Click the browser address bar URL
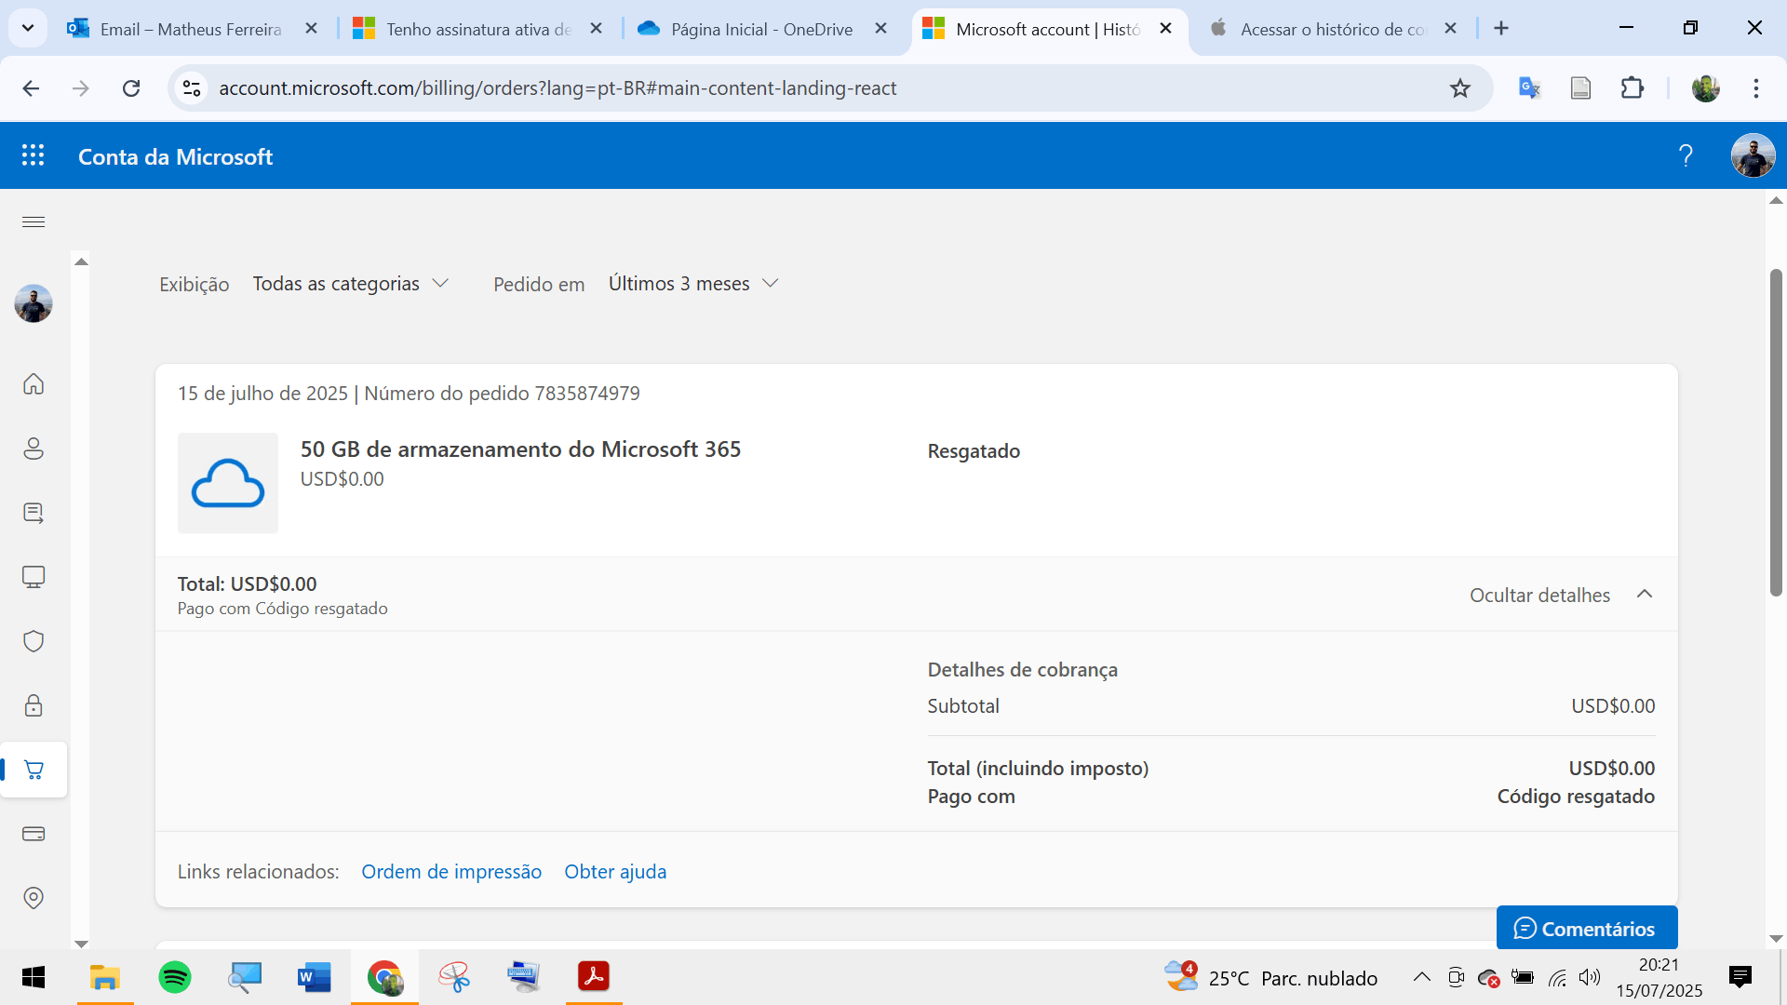 (558, 88)
